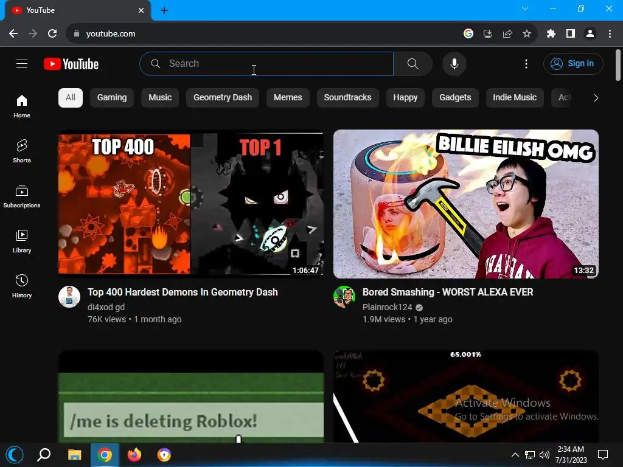Select the Memes filter chip

pos(288,98)
